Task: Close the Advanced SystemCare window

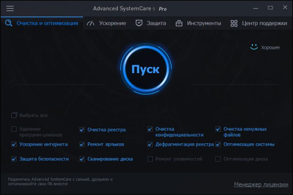Action: (x=285, y=7)
